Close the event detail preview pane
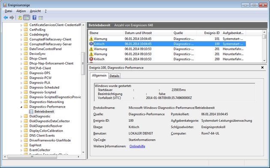Image resolution: width=270 pixels, height=168 pixels. click(x=262, y=67)
